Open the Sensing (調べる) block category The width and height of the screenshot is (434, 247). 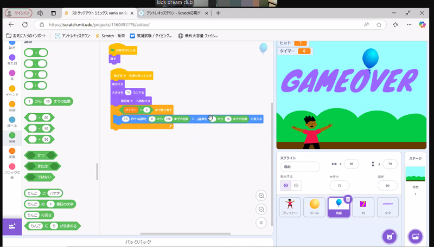12,121
